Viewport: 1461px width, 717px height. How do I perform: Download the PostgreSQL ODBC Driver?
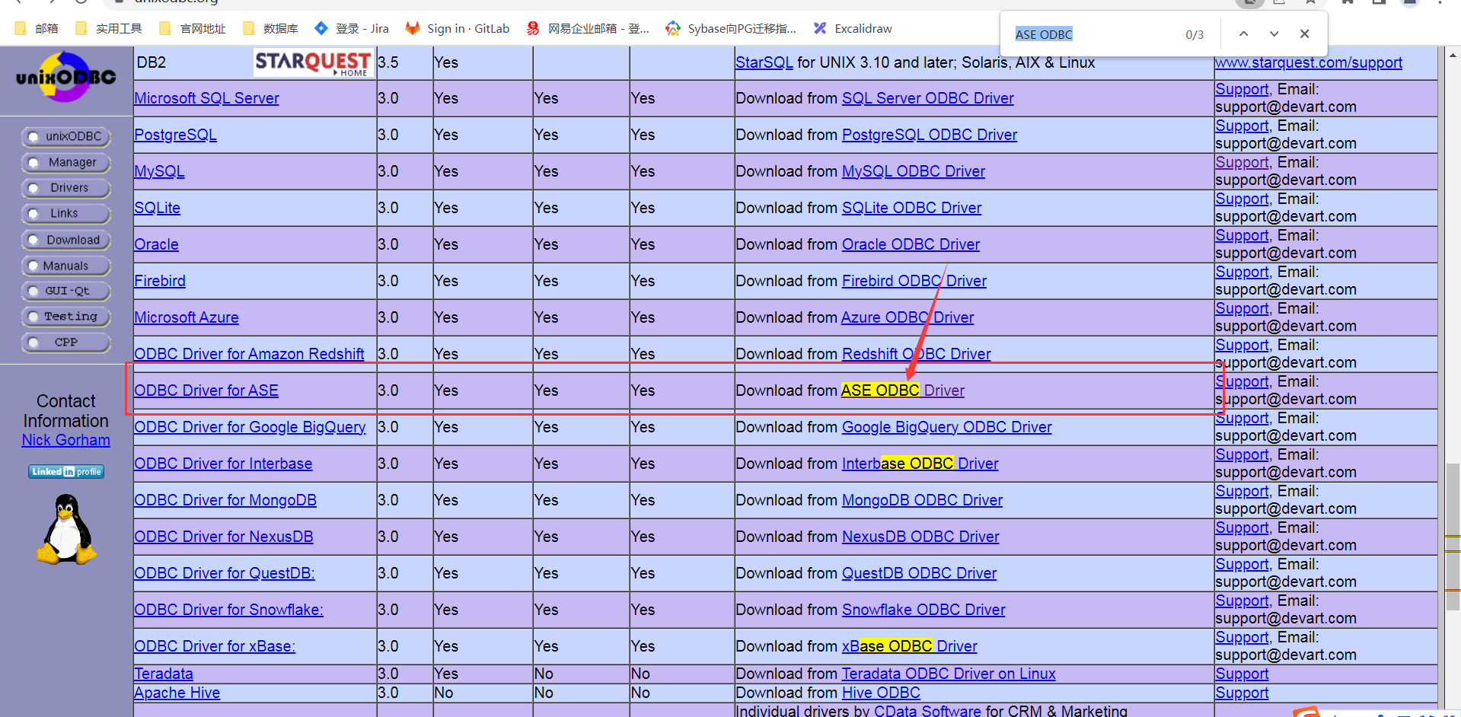pyautogui.click(x=930, y=135)
